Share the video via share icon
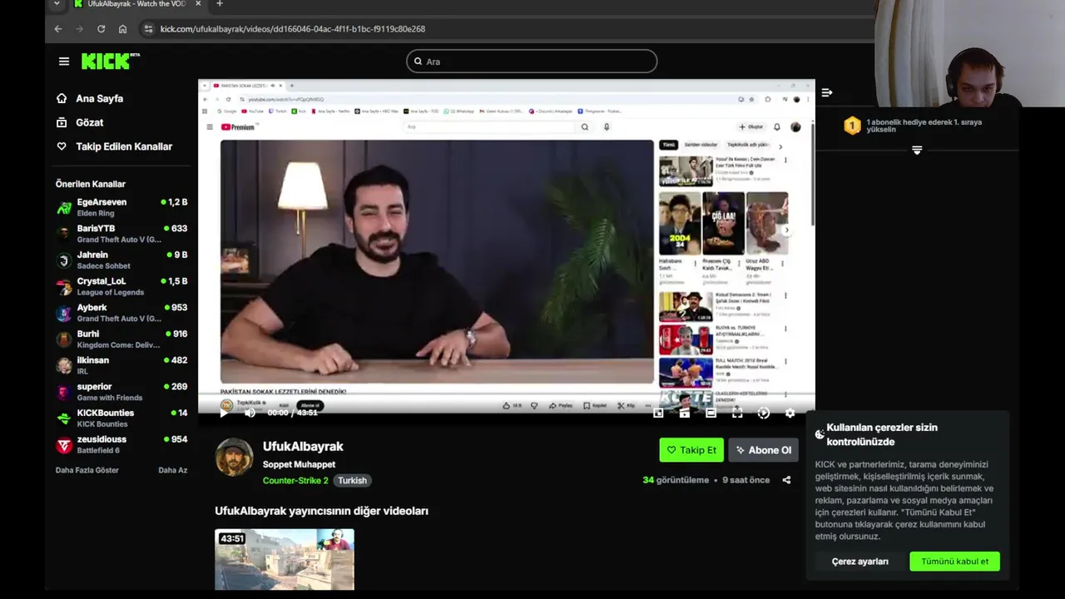This screenshot has height=599, width=1065. point(786,480)
